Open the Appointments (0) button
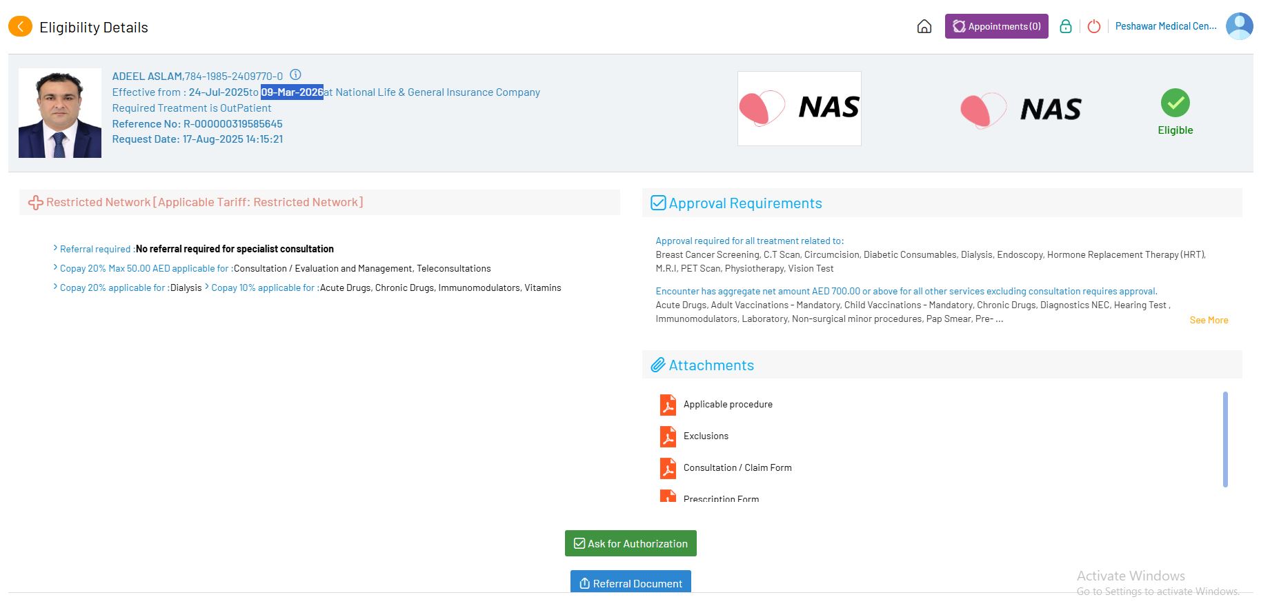 [x=997, y=26]
